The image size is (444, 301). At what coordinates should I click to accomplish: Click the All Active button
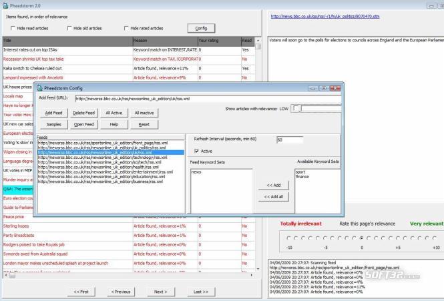114,113
